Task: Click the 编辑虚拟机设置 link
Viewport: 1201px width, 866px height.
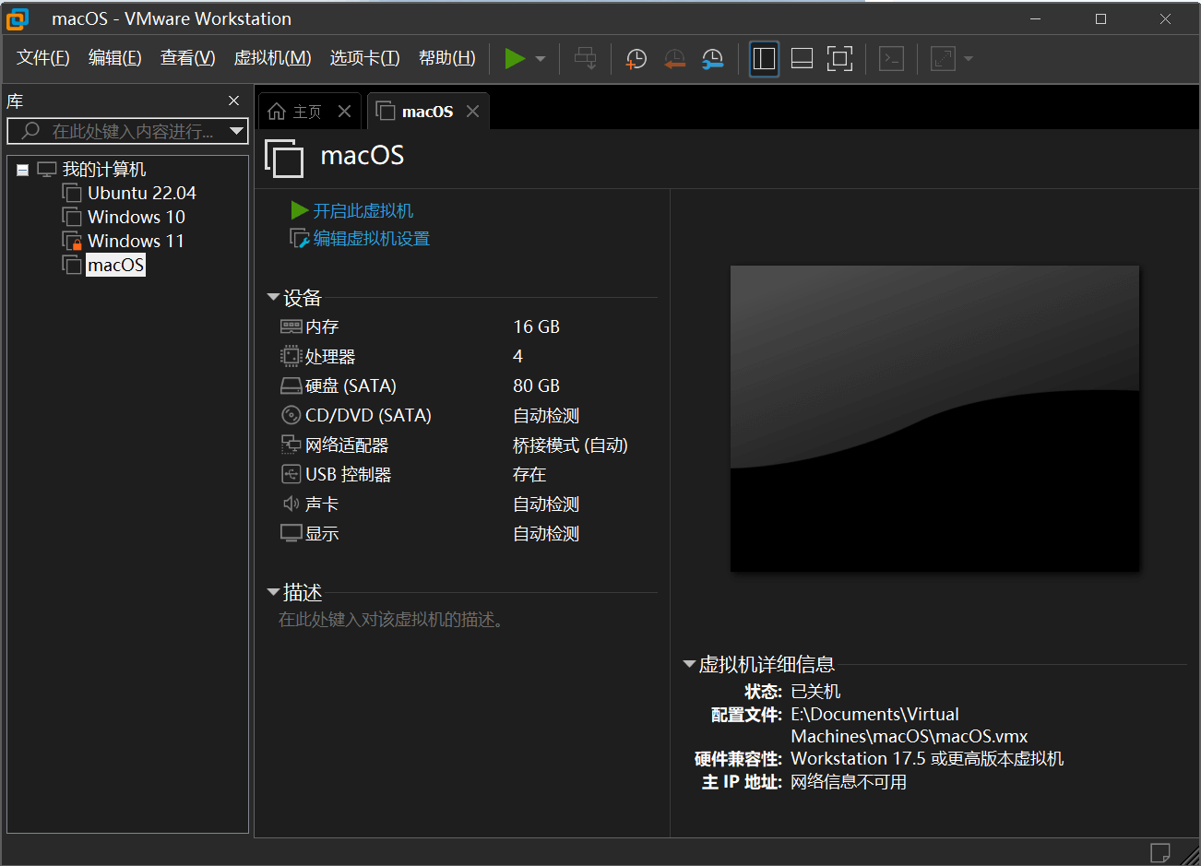Action: pos(371,239)
